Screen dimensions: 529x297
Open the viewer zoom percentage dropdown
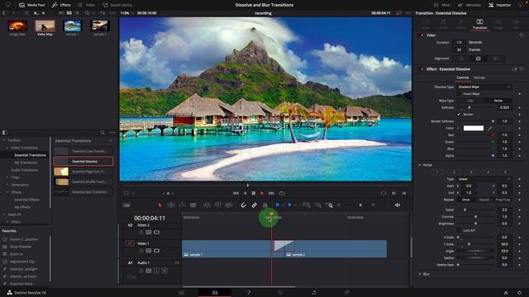127,13
